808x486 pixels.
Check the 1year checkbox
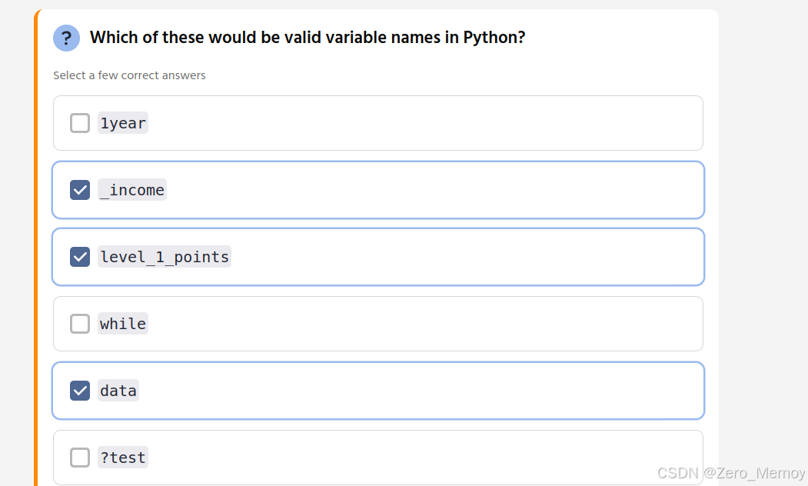80,123
